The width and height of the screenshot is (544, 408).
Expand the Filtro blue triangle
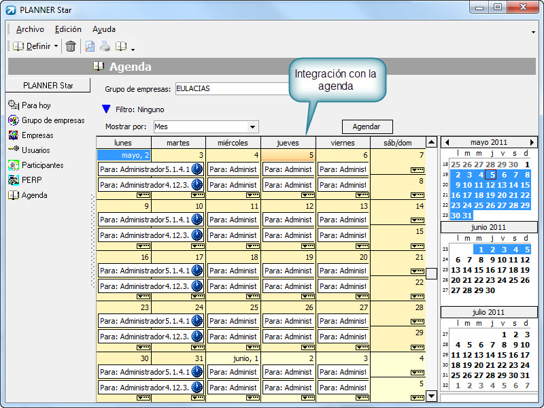click(x=106, y=109)
